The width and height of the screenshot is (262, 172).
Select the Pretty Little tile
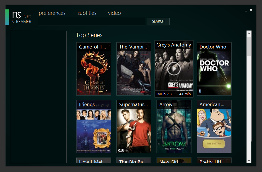[x=214, y=160]
